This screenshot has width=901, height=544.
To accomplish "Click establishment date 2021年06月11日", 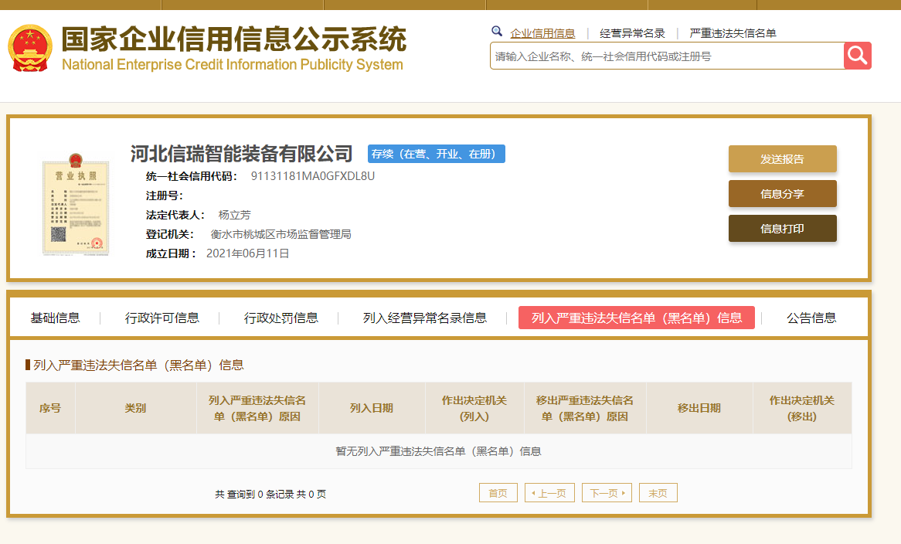I will click(248, 253).
